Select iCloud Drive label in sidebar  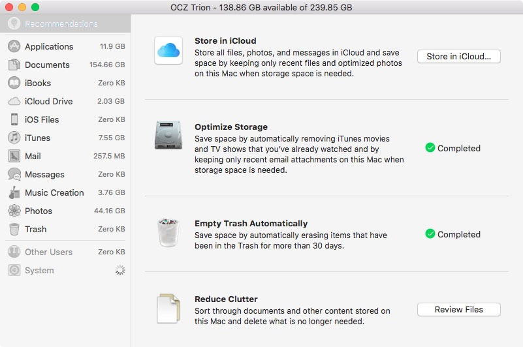(49, 101)
